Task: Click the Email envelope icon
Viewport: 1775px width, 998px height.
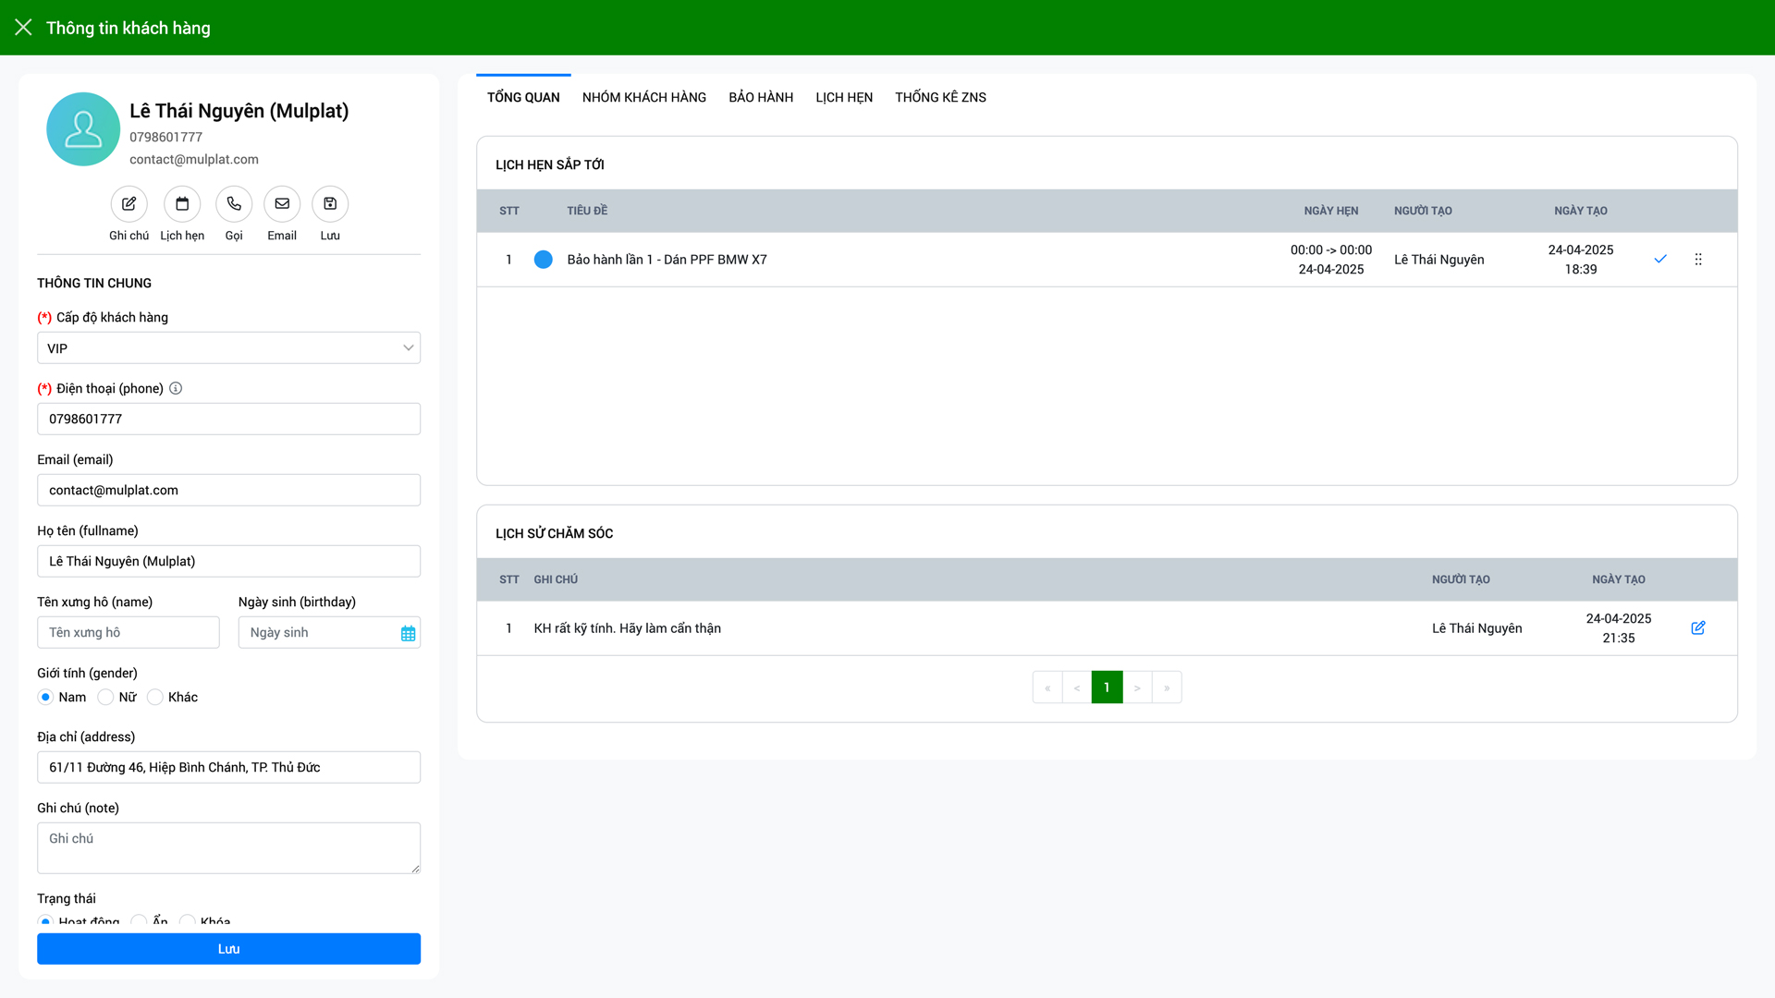Action: (x=282, y=204)
